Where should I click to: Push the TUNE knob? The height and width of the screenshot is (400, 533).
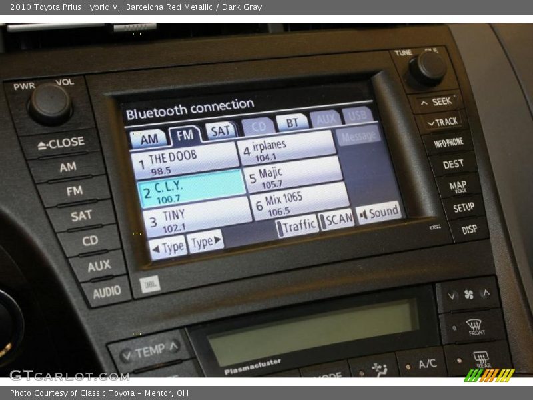click(428, 68)
